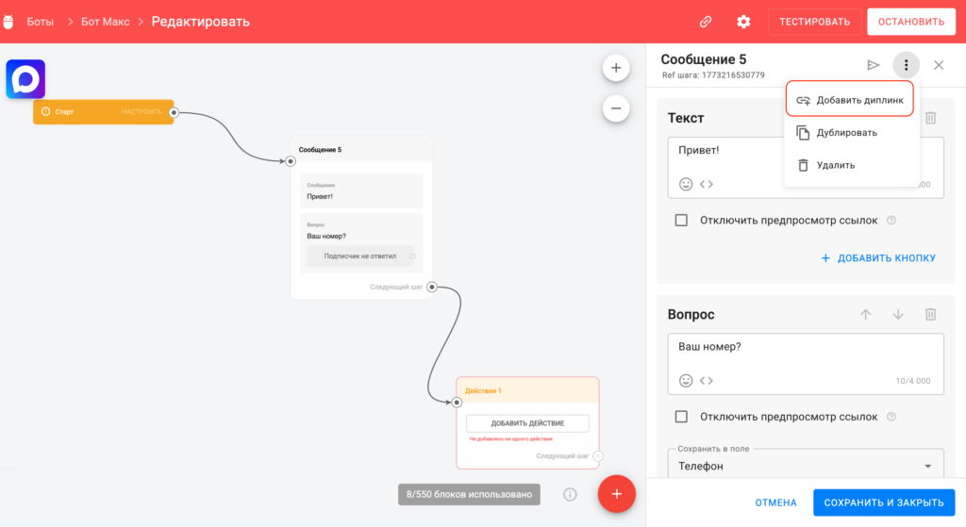
Task: Click the send test message arrow icon
Action: (x=874, y=65)
